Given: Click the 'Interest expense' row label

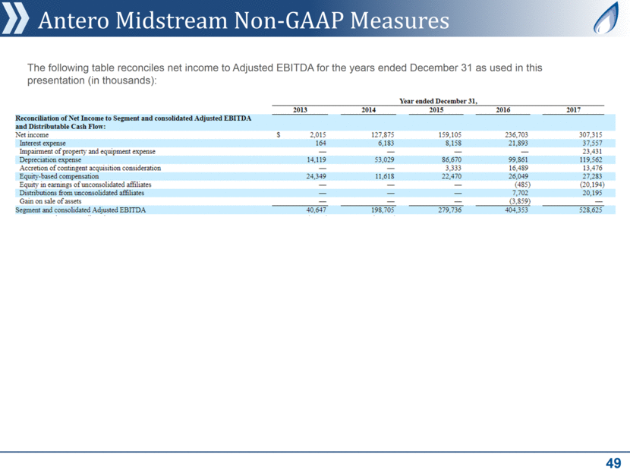Looking at the screenshot, I should (43, 143).
